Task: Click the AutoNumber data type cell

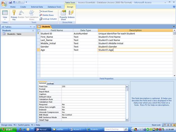Action: (85, 34)
